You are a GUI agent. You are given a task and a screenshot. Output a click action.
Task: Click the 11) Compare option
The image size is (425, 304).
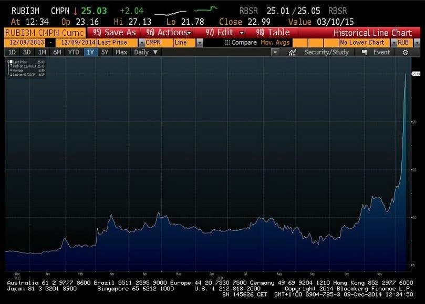point(241,43)
